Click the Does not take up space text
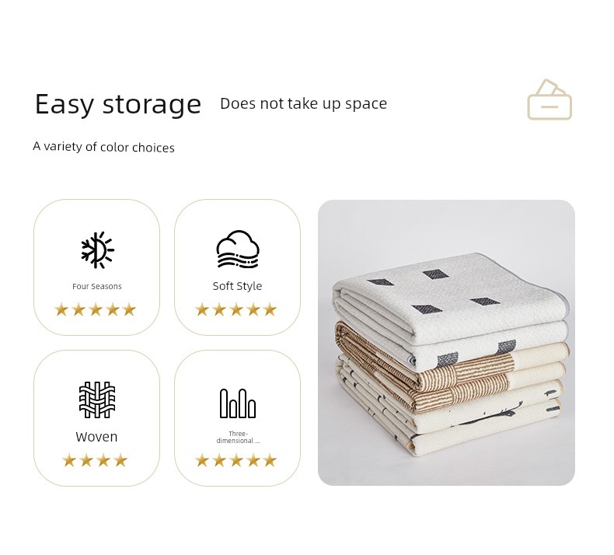The image size is (614, 555). tap(303, 104)
